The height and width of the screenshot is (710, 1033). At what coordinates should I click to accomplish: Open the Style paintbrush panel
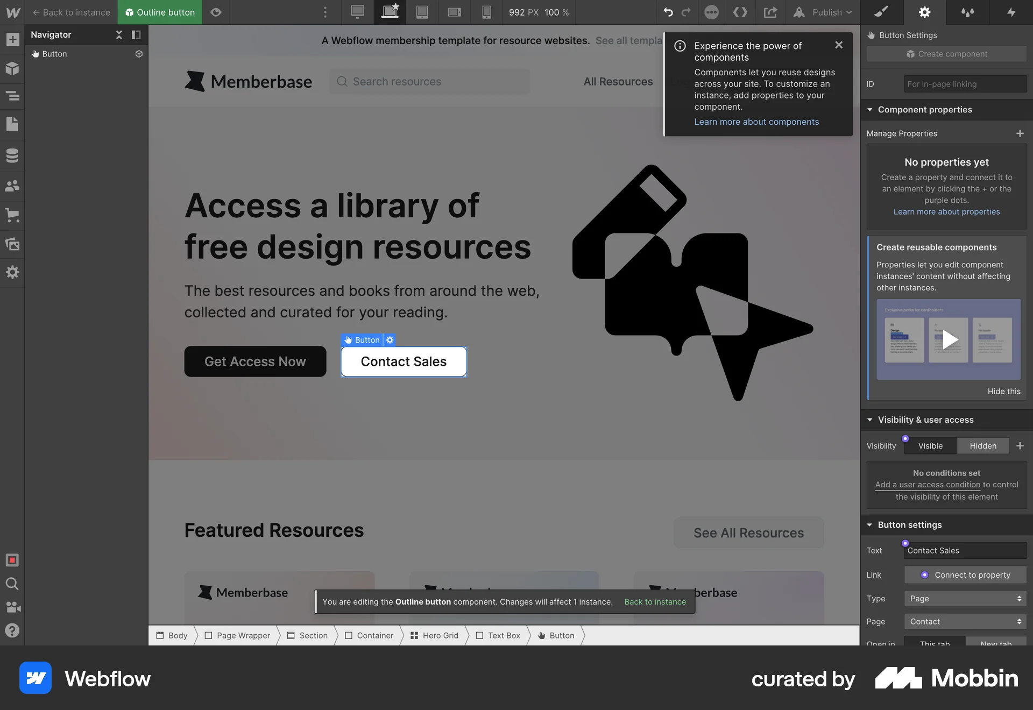[881, 12]
